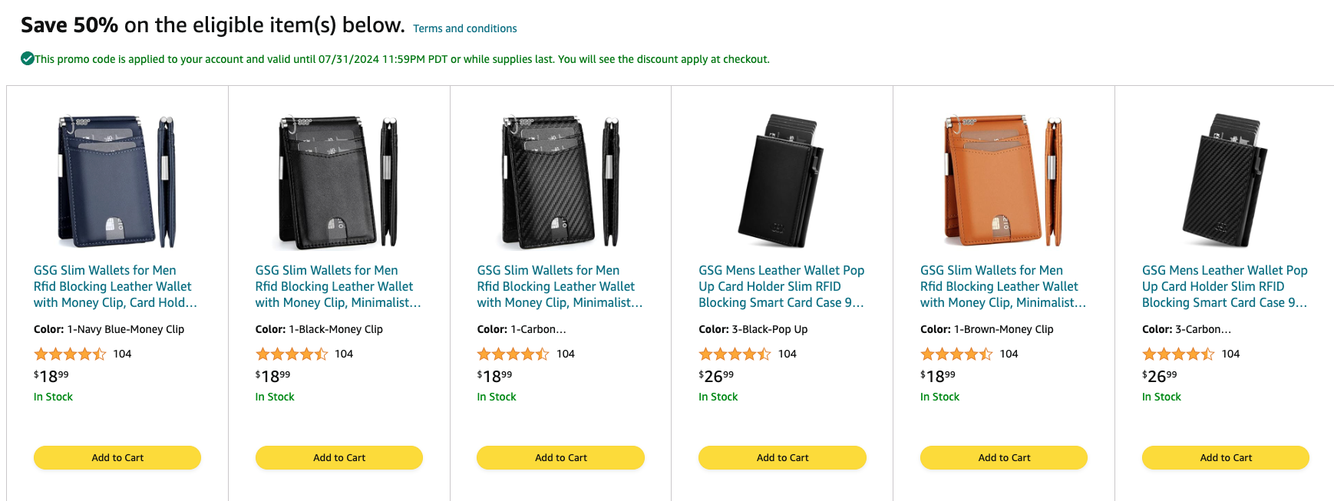Screen dimensions: 1334x501
Task: Click star rating of navy blue wallet
Action: pos(70,354)
